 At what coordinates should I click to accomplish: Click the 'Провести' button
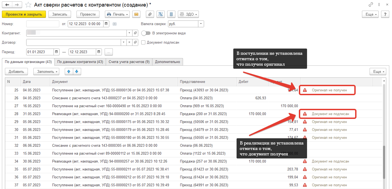point(88,14)
